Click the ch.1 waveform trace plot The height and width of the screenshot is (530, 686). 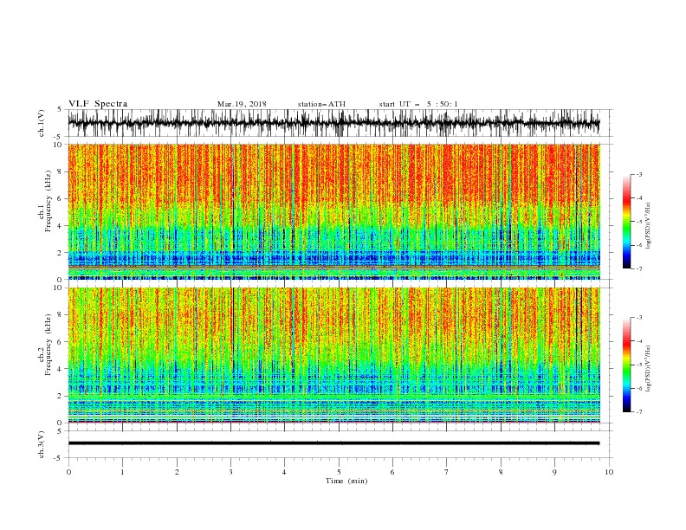point(333,123)
